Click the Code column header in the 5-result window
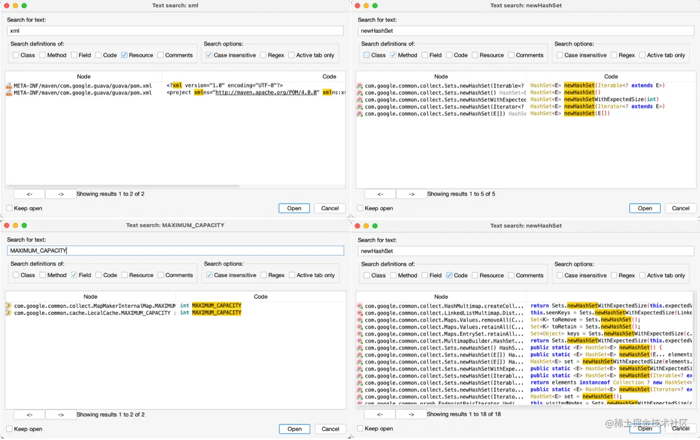This screenshot has height=440, width=700. coord(611,76)
